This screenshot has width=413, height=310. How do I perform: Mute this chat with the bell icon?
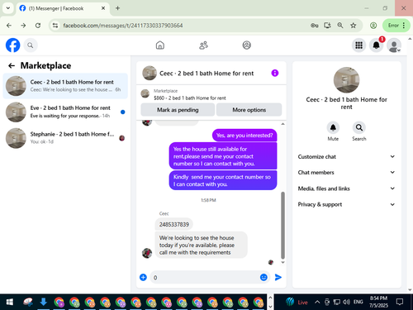pyautogui.click(x=333, y=127)
